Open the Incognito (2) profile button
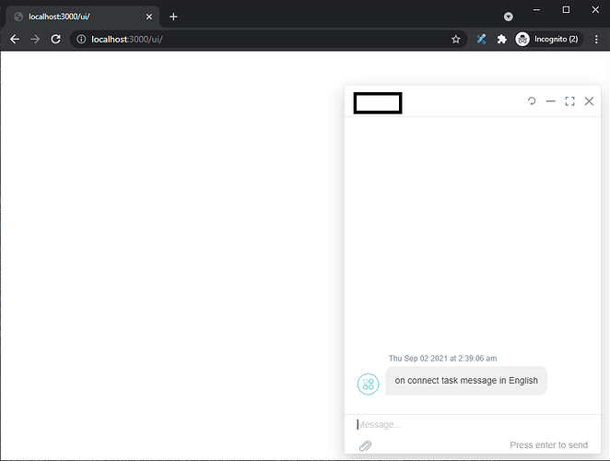This screenshot has height=461, width=610. pyautogui.click(x=548, y=40)
